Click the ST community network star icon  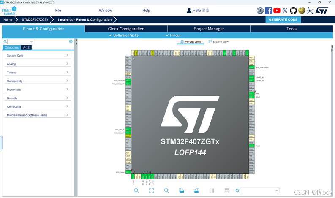pos(310,11)
